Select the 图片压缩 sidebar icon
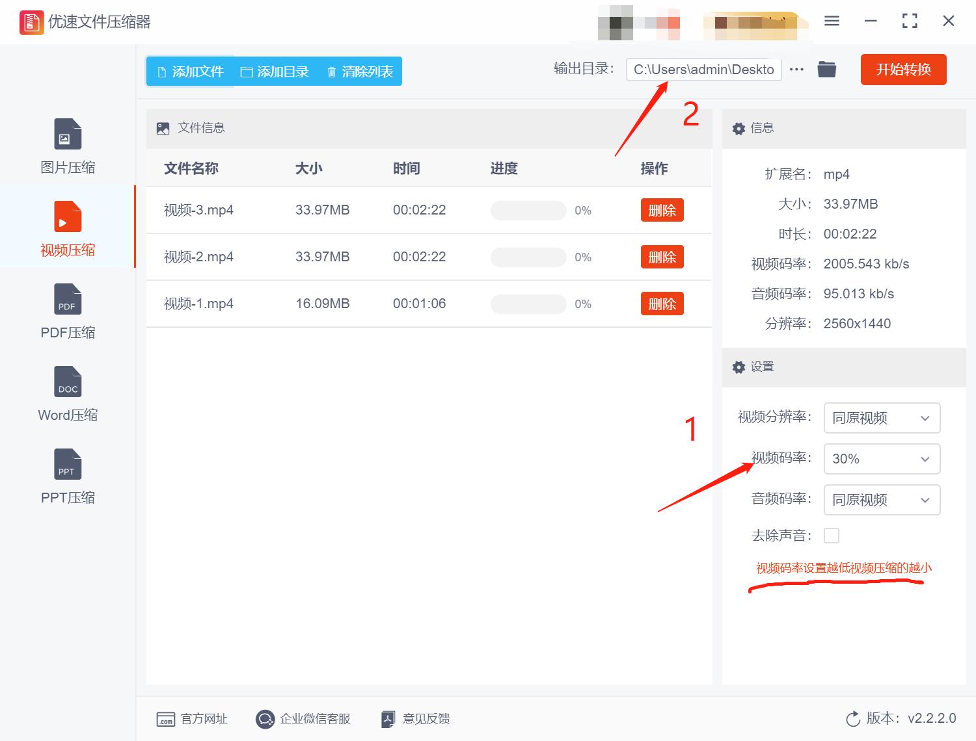This screenshot has width=976, height=741. (x=67, y=143)
